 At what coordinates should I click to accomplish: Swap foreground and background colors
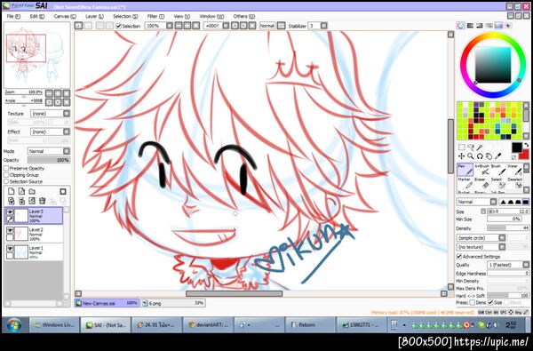526,145
